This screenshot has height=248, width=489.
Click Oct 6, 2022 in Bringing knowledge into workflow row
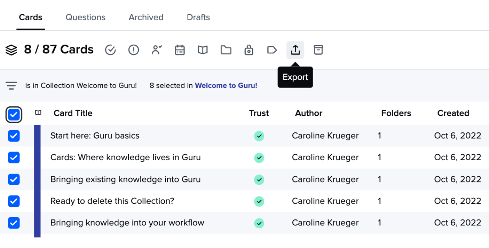pos(458,222)
